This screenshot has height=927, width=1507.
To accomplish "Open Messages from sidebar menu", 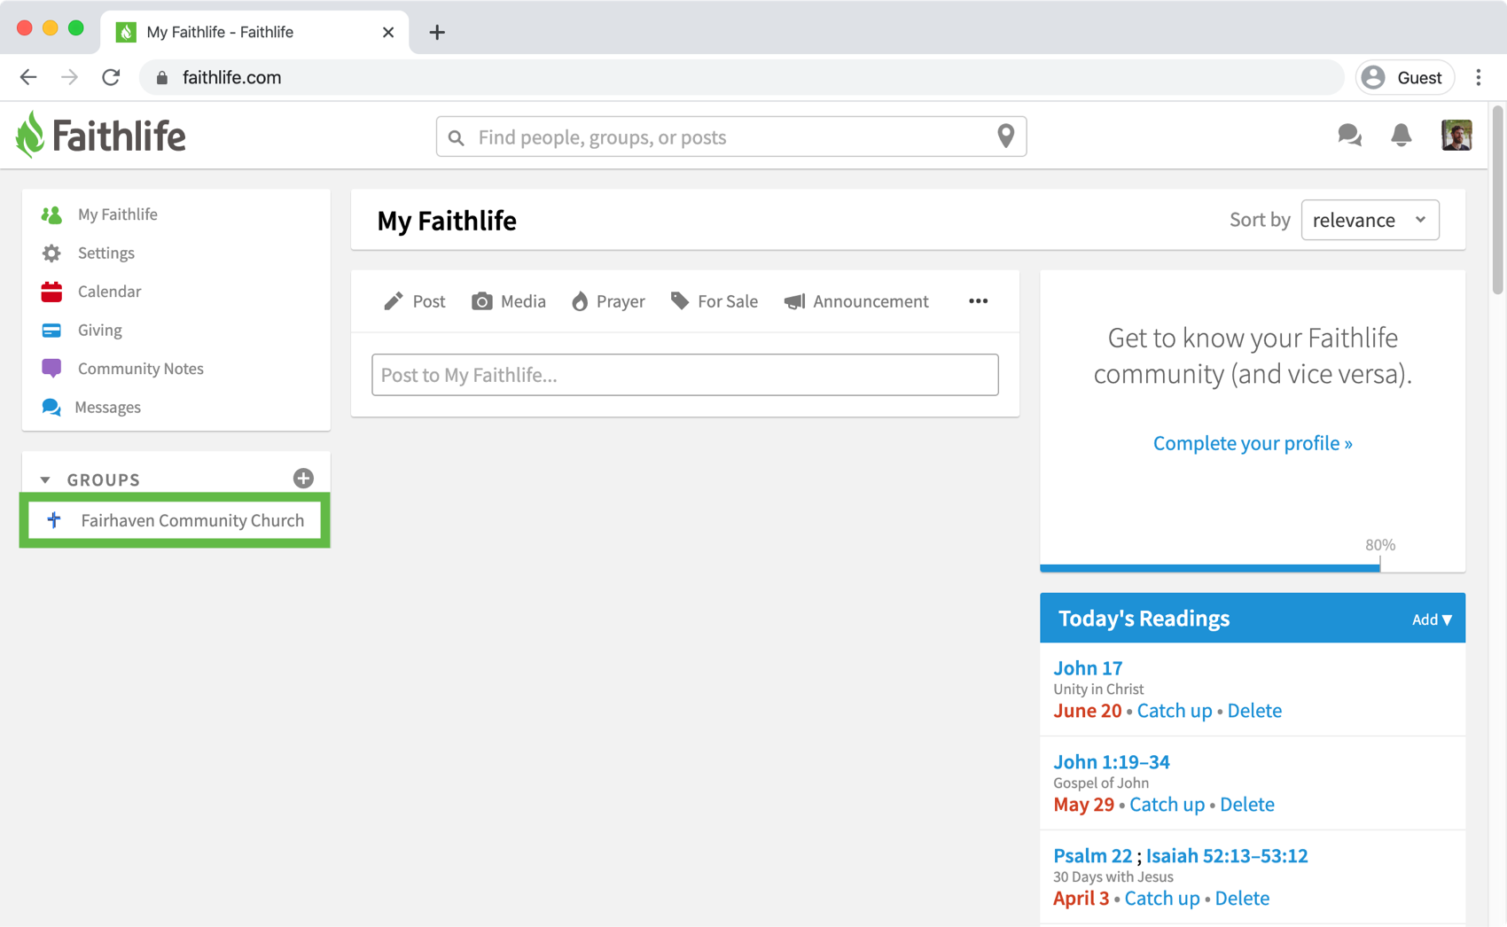I will (x=107, y=408).
